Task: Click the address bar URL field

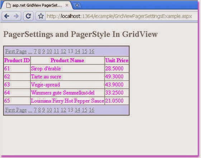Action: [119, 16]
